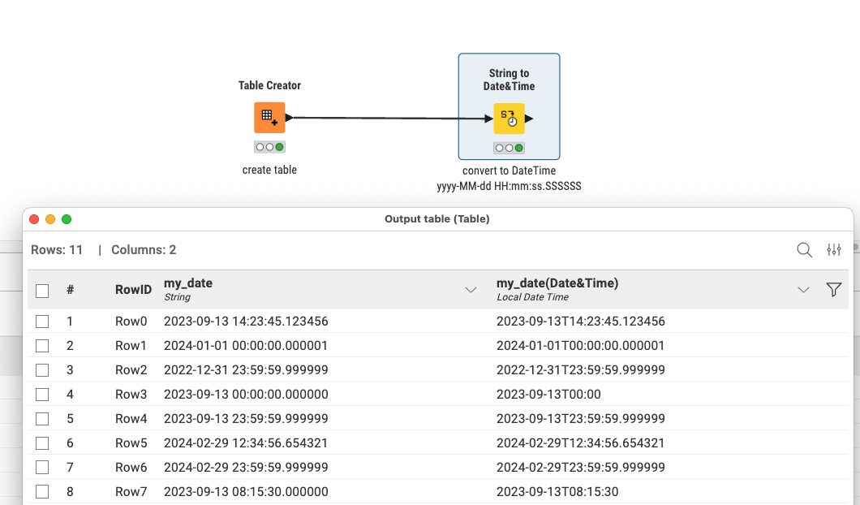This screenshot has height=505, width=860.
Task: Click the 'create table' node annotation
Action: pos(269,170)
